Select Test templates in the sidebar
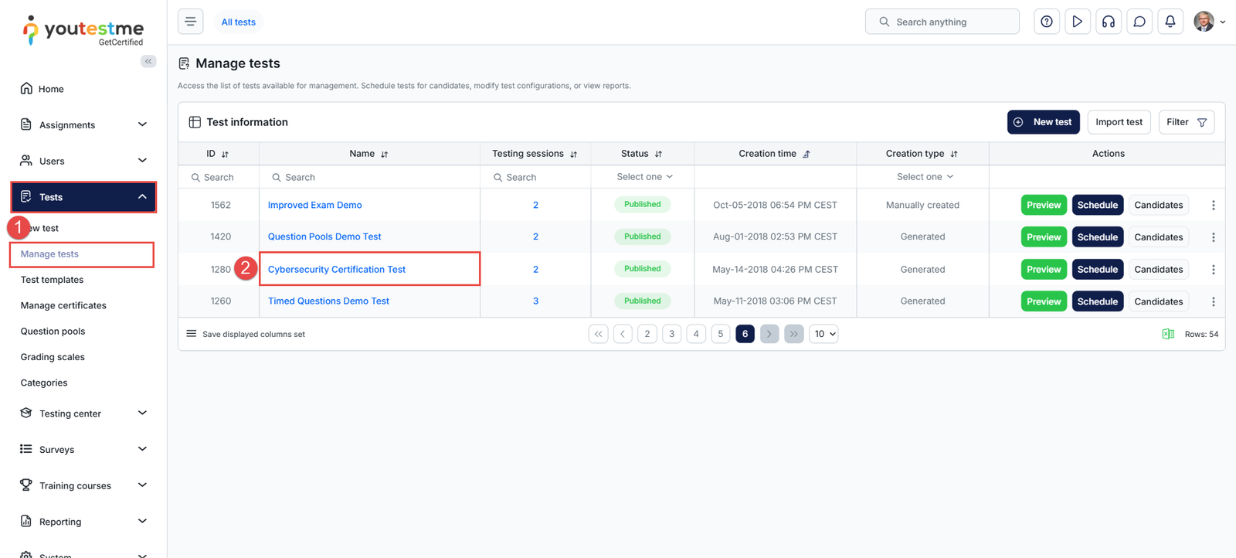The width and height of the screenshot is (1236, 558). coord(52,280)
